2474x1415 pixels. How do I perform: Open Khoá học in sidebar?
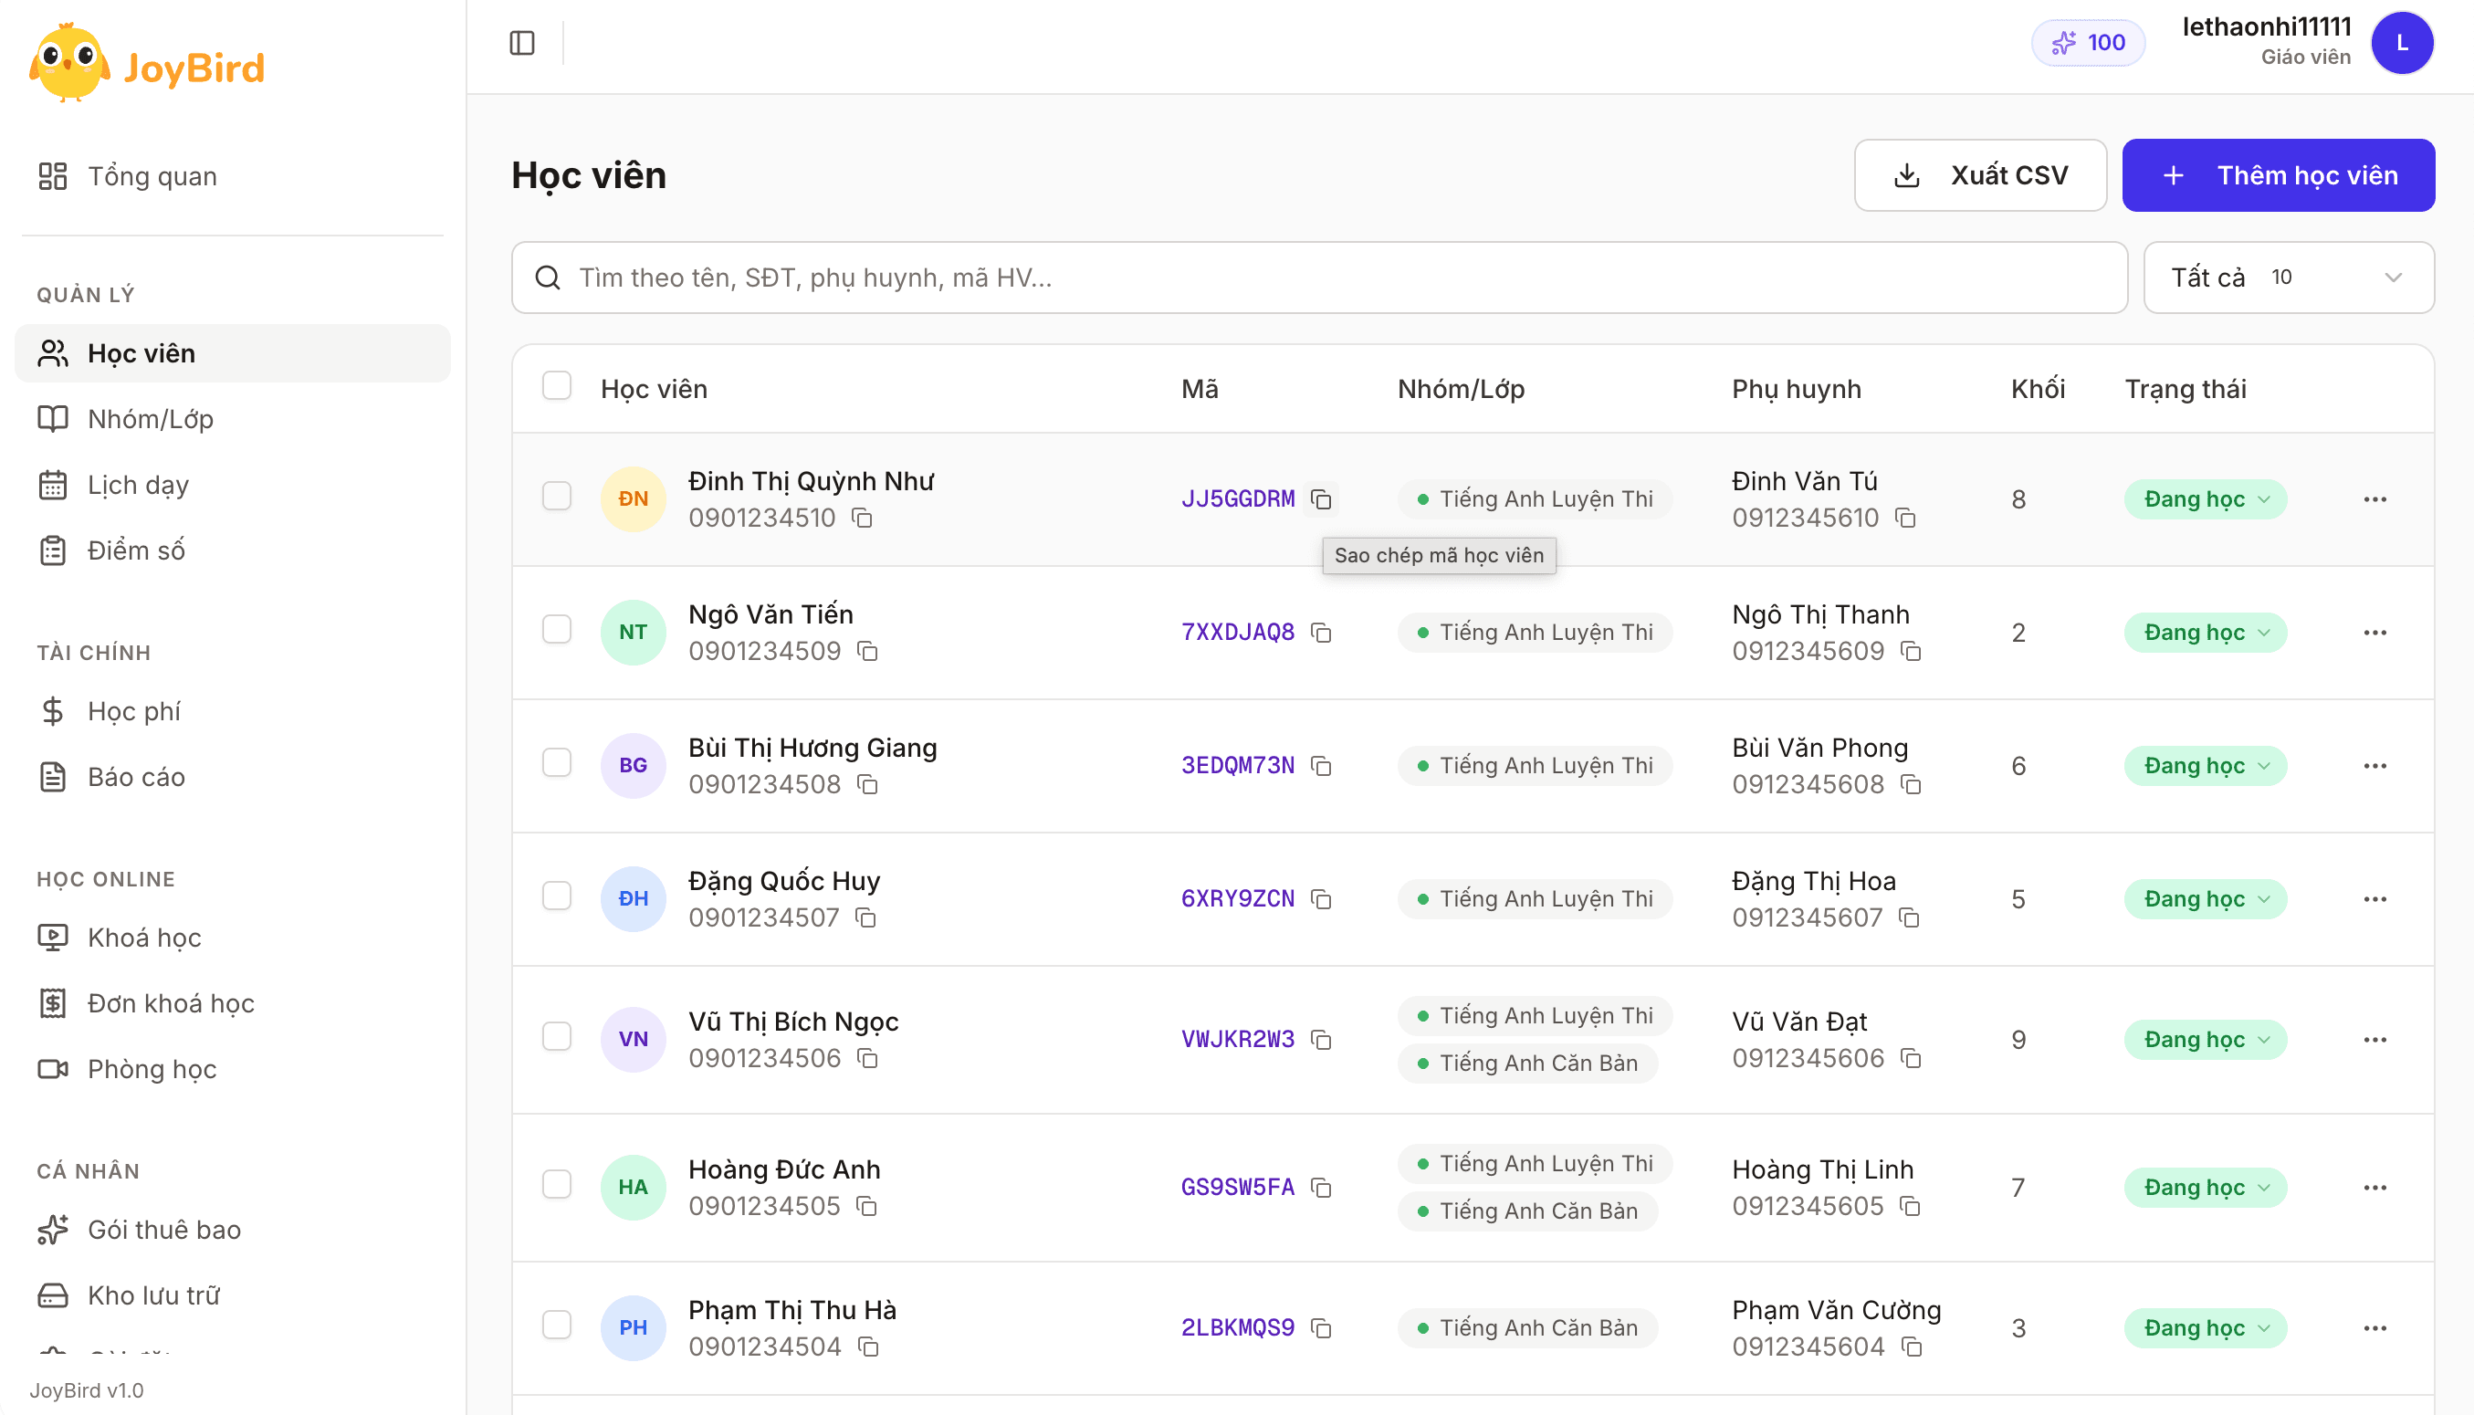(232, 938)
